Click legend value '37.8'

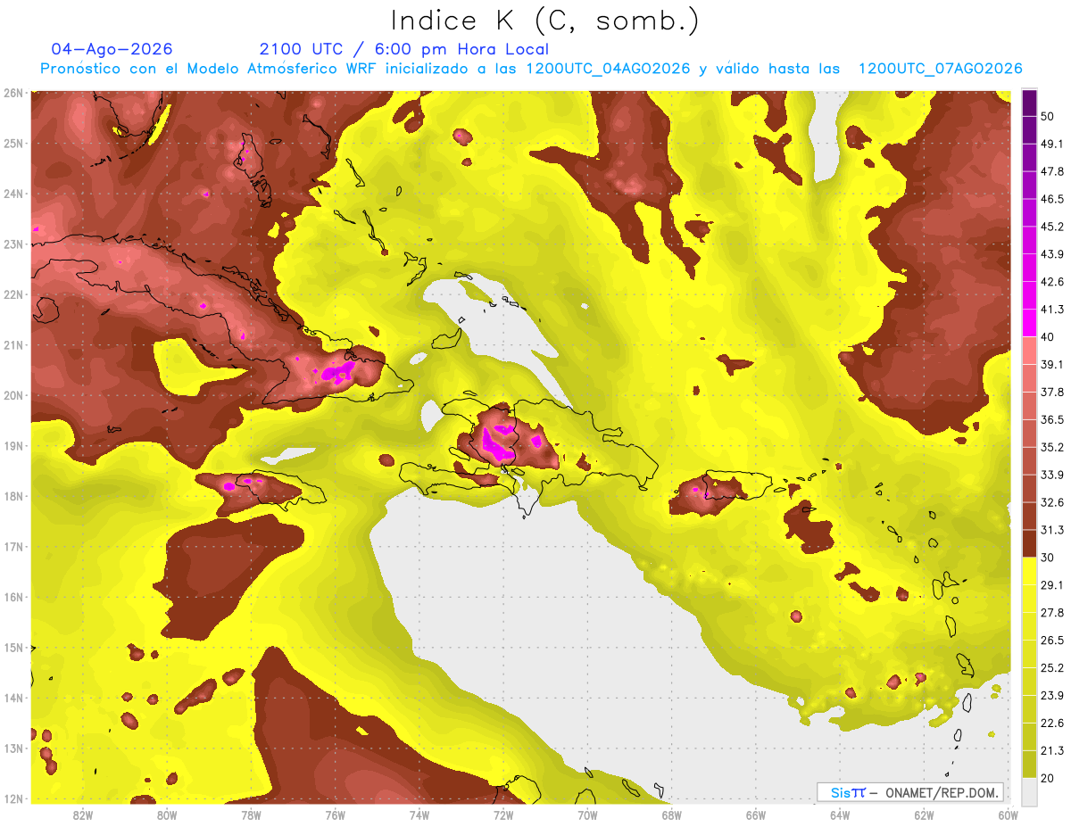pyautogui.click(x=1052, y=393)
